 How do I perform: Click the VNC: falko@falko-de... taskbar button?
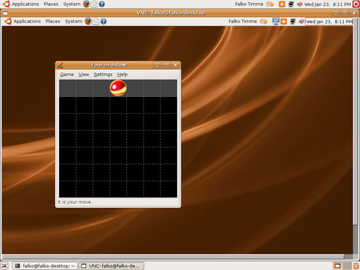(x=111, y=266)
